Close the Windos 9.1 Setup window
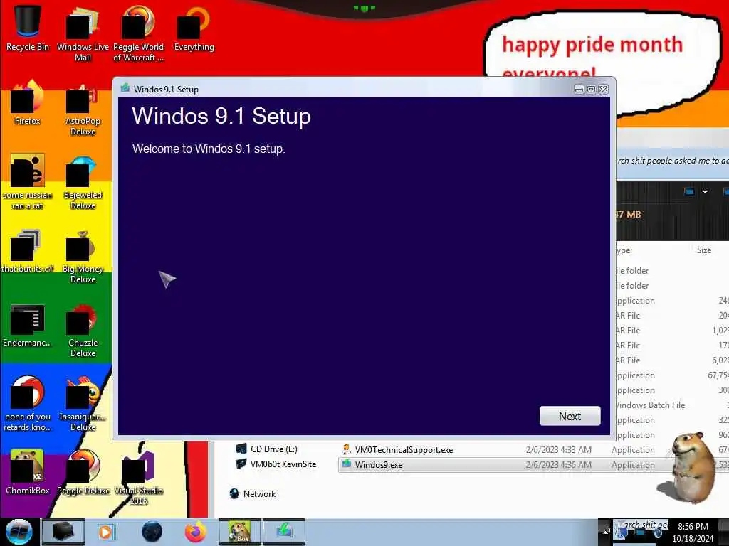The image size is (729, 546). 604,89
